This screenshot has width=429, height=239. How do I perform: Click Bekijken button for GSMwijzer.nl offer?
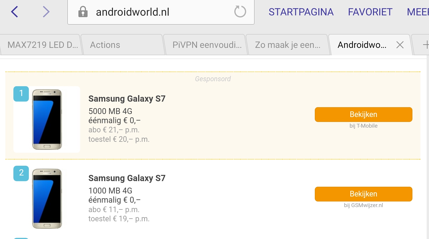coord(363,194)
